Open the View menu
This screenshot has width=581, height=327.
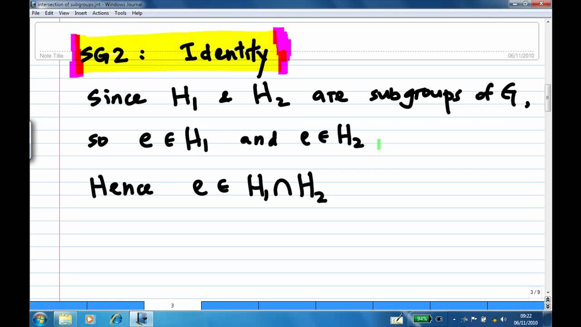tap(64, 13)
